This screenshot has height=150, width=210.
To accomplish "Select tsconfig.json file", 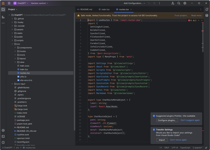I will point(41,142).
